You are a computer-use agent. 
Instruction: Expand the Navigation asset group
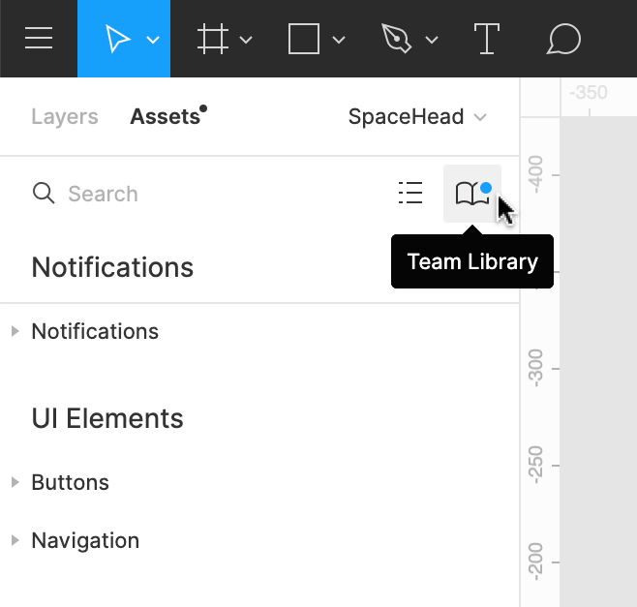15,540
